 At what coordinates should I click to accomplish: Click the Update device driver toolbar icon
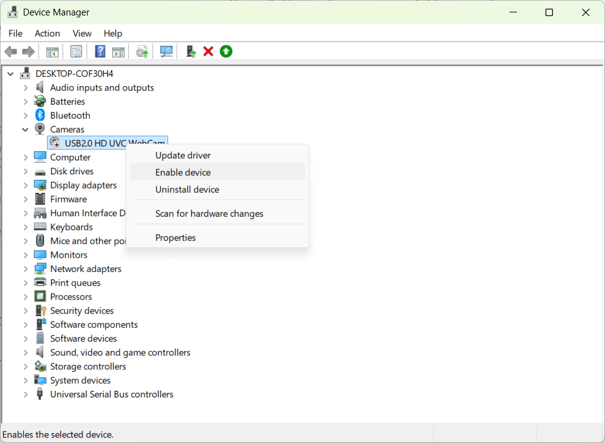(x=142, y=51)
